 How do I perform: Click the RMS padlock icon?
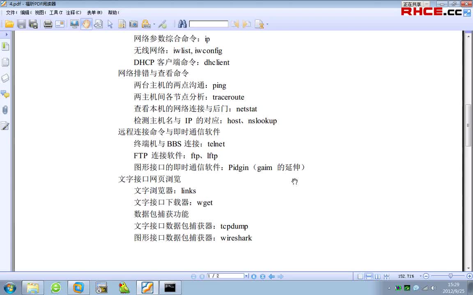146,24
